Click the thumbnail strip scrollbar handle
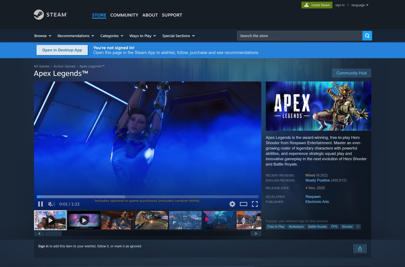The image size is (405, 267). [53, 234]
